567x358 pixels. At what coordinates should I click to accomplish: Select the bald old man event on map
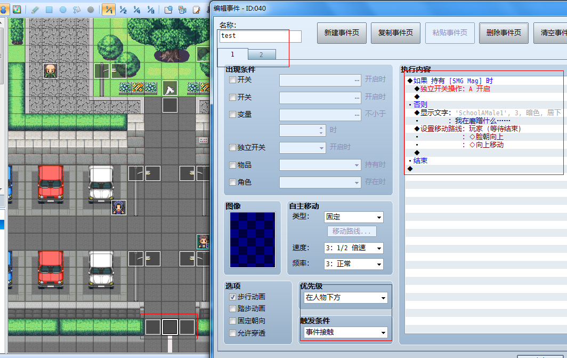pyautogui.click(x=51, y=70)
